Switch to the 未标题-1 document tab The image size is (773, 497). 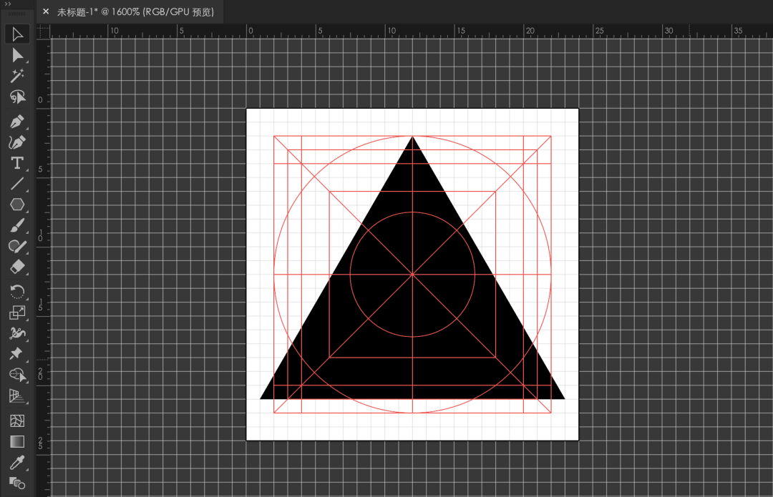pos(135,12)
